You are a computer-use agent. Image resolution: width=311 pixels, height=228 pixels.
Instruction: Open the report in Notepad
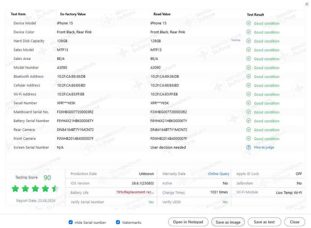pyautogui.click(x=188, y=222)
